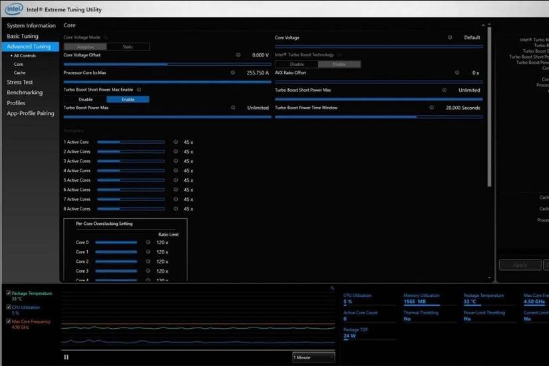Screen dimensions: 549x366
Task: Click info icon for 1 Active Core multiplier
Action: pyautogui.click(x=176, y=142)
